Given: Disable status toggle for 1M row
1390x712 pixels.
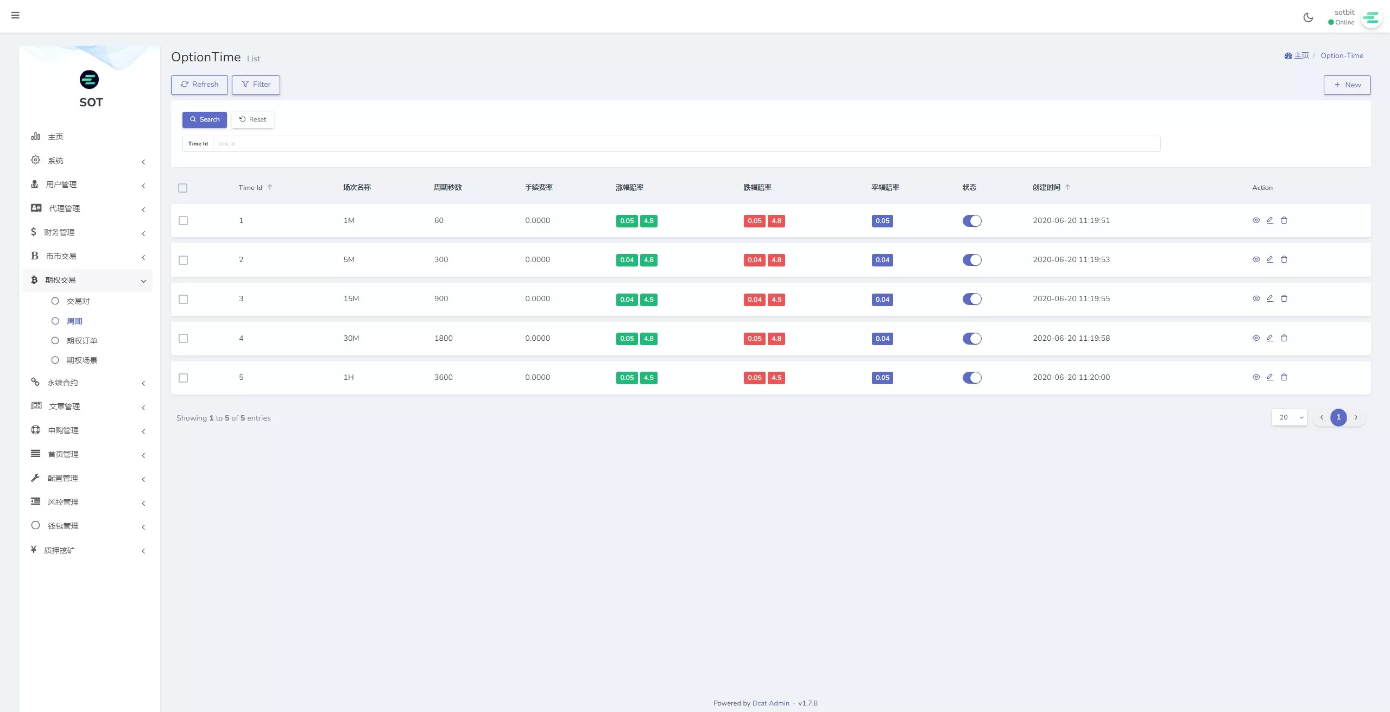Looking at the screenshot, I should click(972, 221).
